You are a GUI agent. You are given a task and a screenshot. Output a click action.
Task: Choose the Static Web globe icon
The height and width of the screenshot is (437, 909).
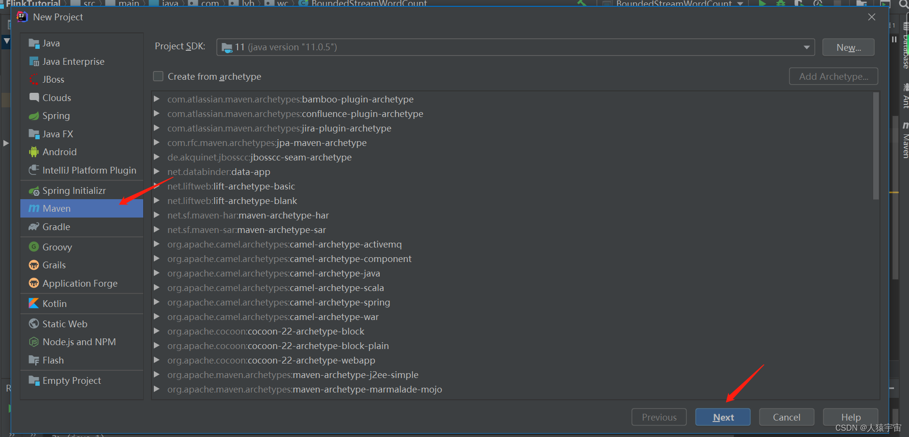tap(34, 324)
